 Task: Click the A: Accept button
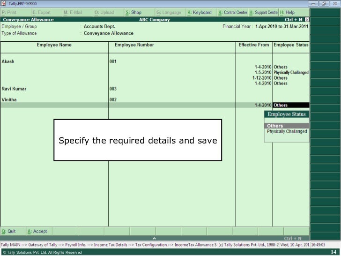pos(39,231)
